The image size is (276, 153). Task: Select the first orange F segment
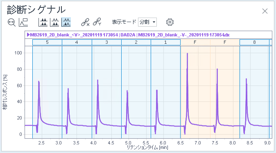coord(195,42)
